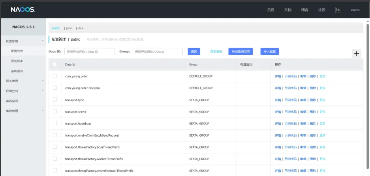
Task: Click the 导出查询结果 button
Action: [x=240, y=52]
